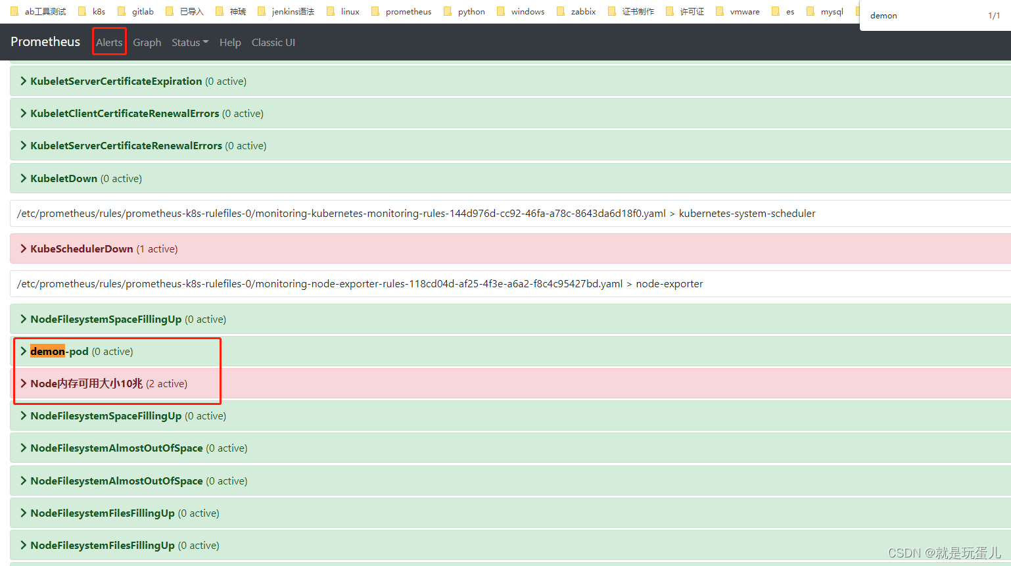Open the windows bookmark folder
This screenshot has width=1011, height=566.
521,11
